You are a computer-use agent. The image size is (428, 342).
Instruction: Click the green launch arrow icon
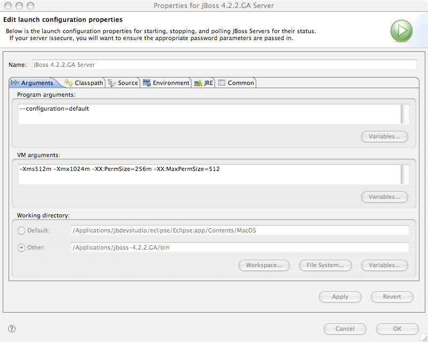tap(401, 31)
